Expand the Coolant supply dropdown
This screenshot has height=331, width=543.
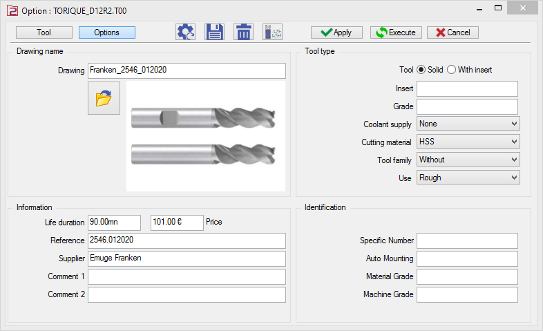point(468,124)
